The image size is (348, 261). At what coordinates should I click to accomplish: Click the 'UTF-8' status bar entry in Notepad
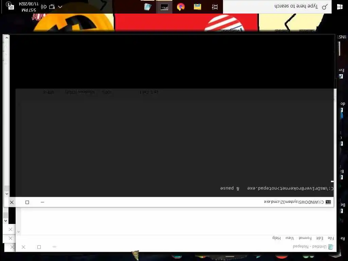(x=48, y=92)
